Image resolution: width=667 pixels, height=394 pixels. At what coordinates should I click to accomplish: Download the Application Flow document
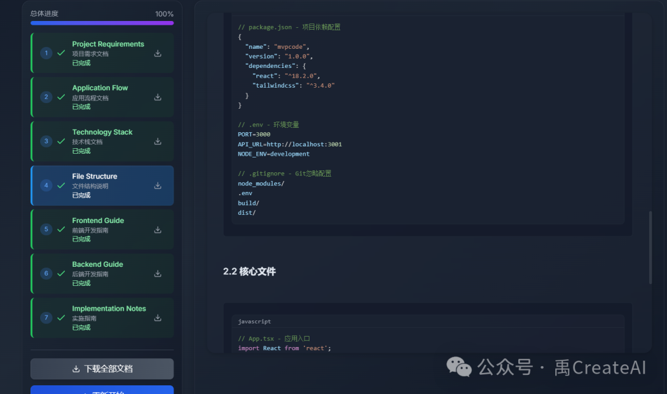(x=157, y=97)
